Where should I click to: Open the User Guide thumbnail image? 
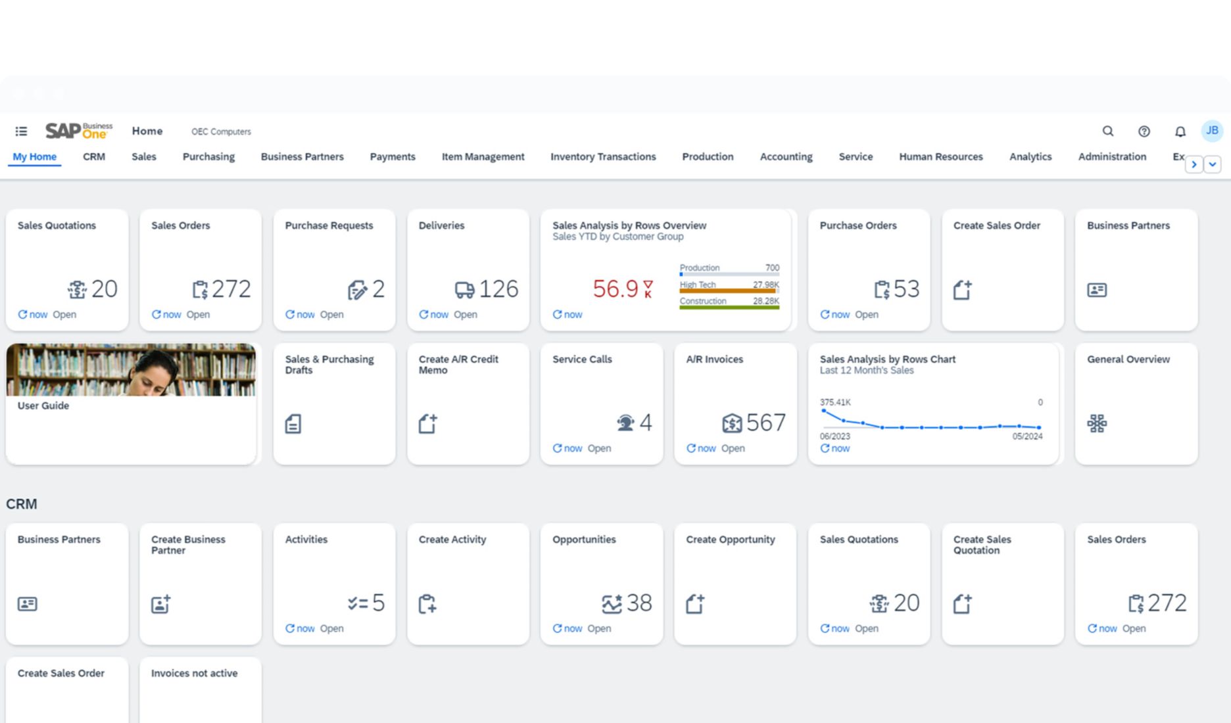pyautogui.click(x=131, y=369)
